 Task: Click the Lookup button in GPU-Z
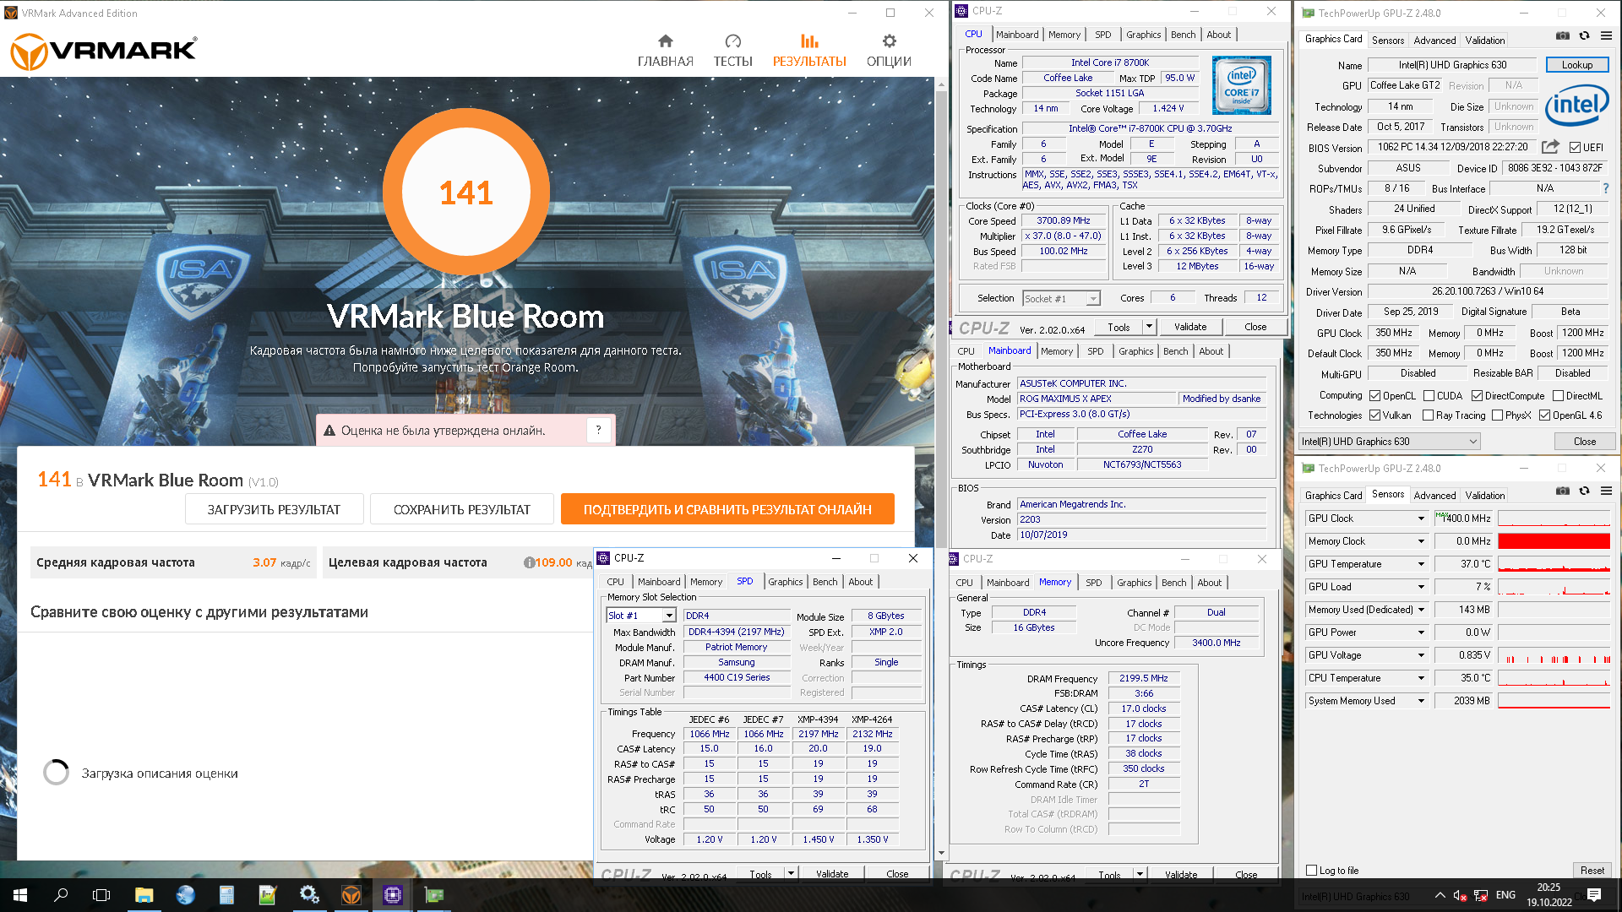(1577, 65)
